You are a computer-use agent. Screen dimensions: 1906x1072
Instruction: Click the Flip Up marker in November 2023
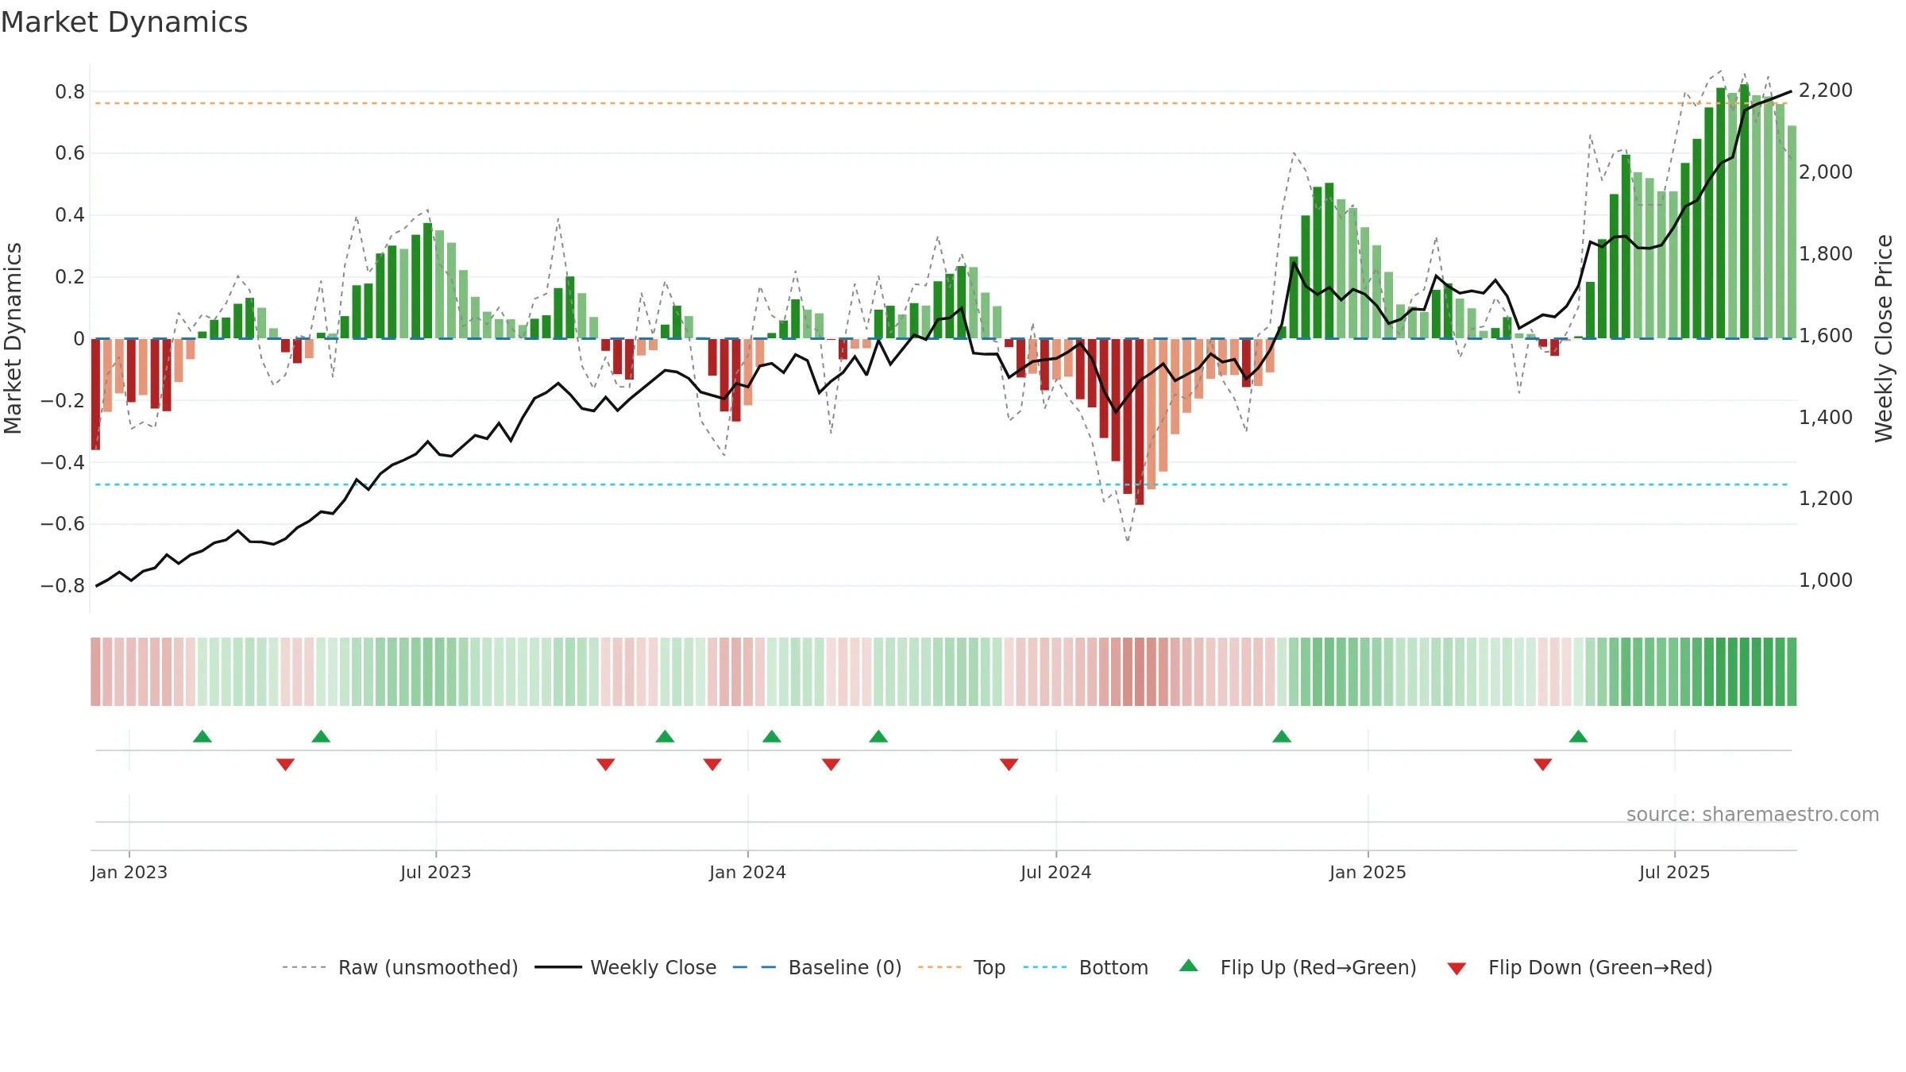click(666, 736)
